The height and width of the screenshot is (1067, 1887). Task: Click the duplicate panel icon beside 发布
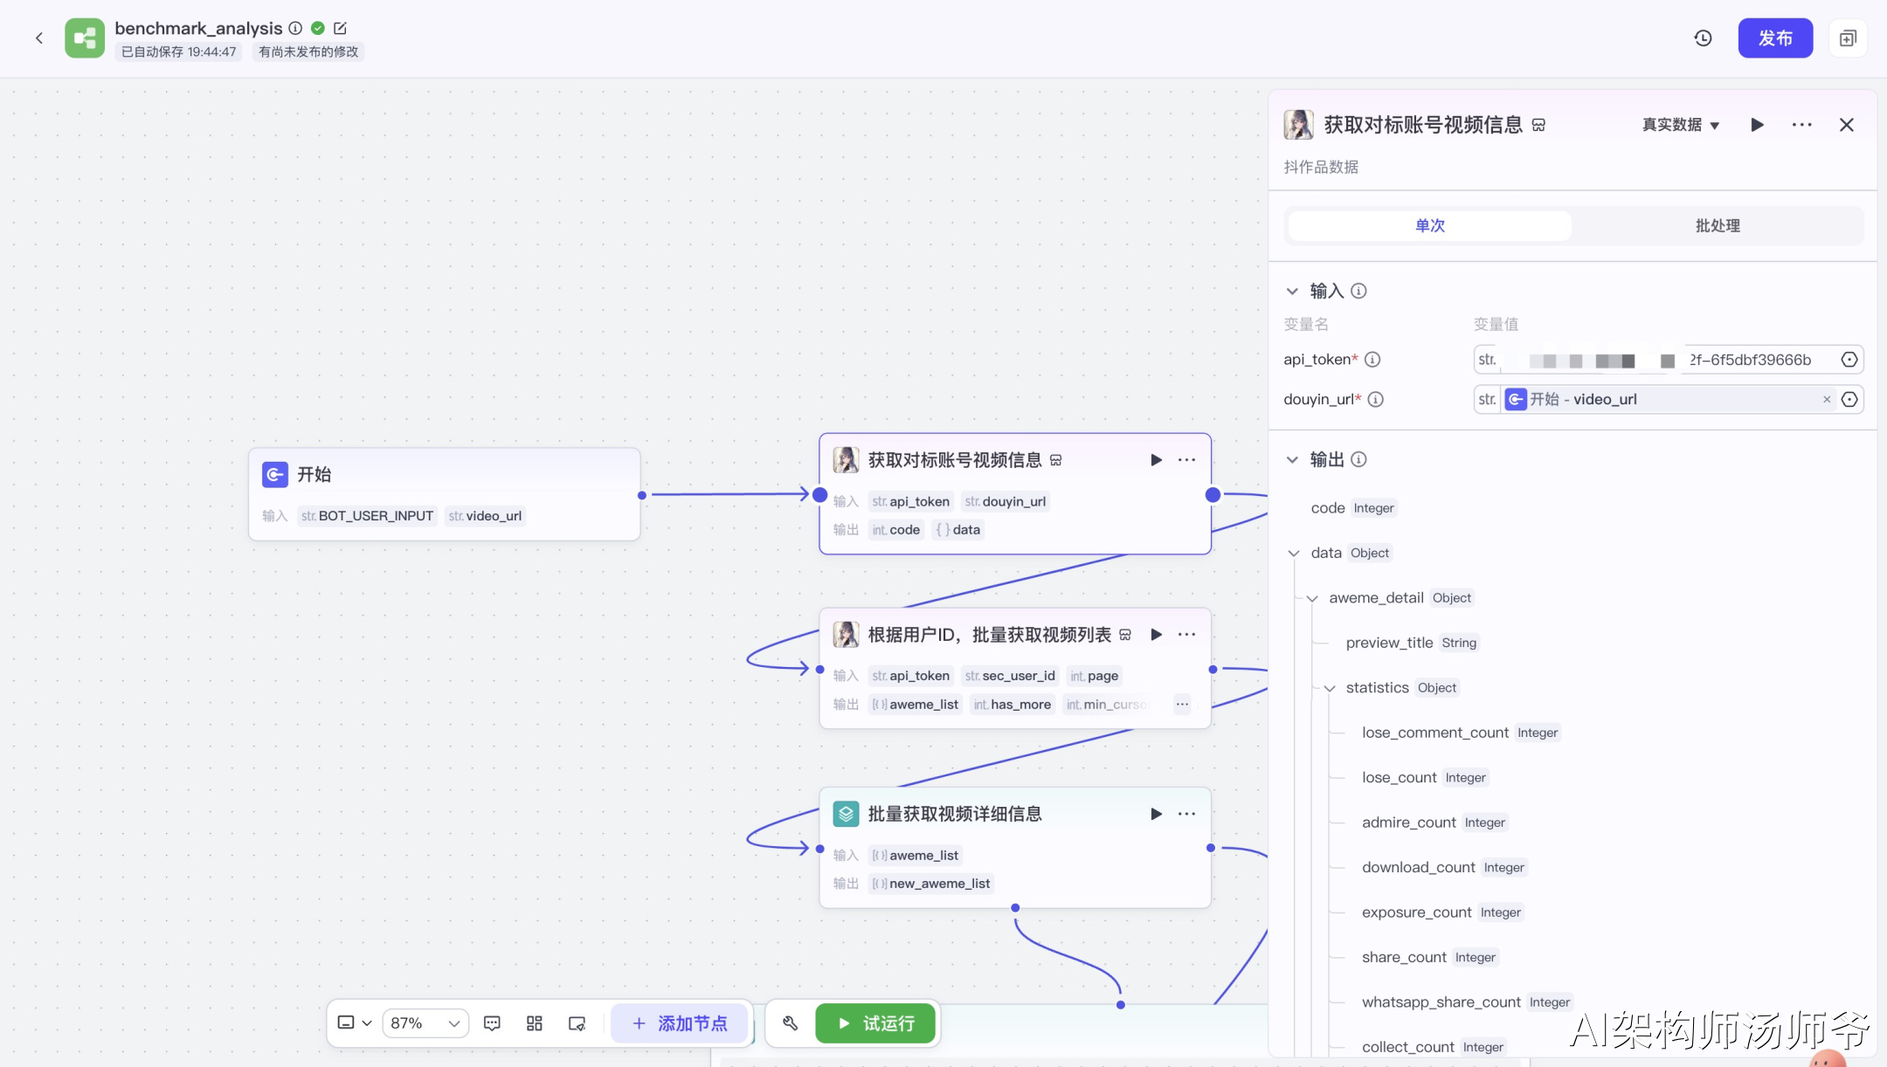[x=1847, y=38]
